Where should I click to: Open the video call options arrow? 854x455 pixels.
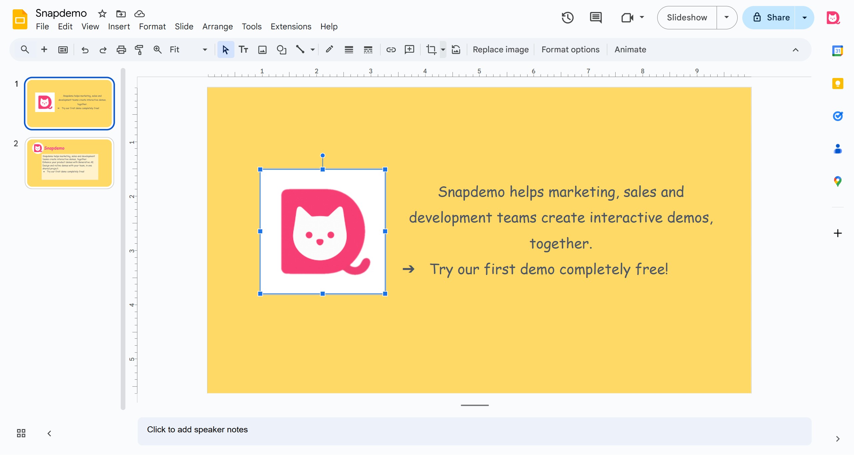pyautogui.click(x=642, y=17)
